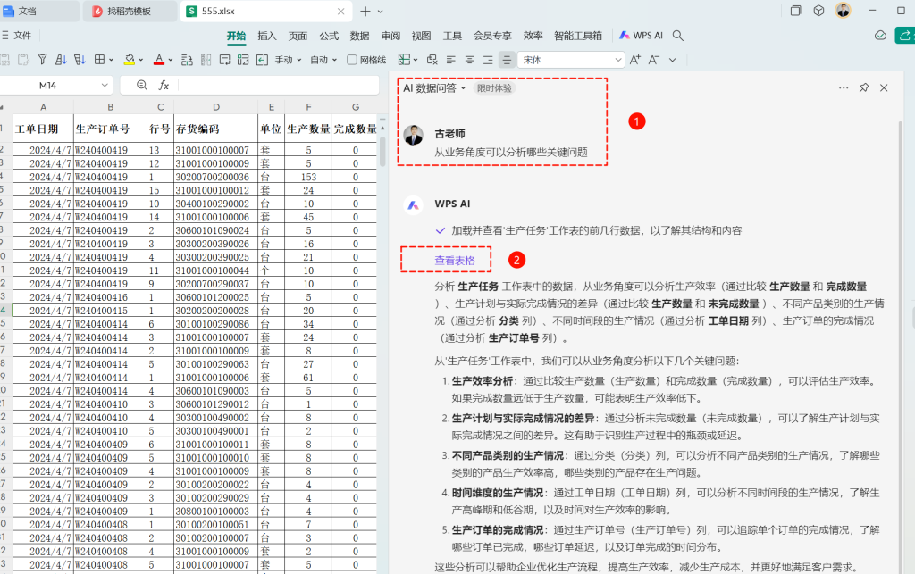Open the freeze panes table icon

[404, 60]
